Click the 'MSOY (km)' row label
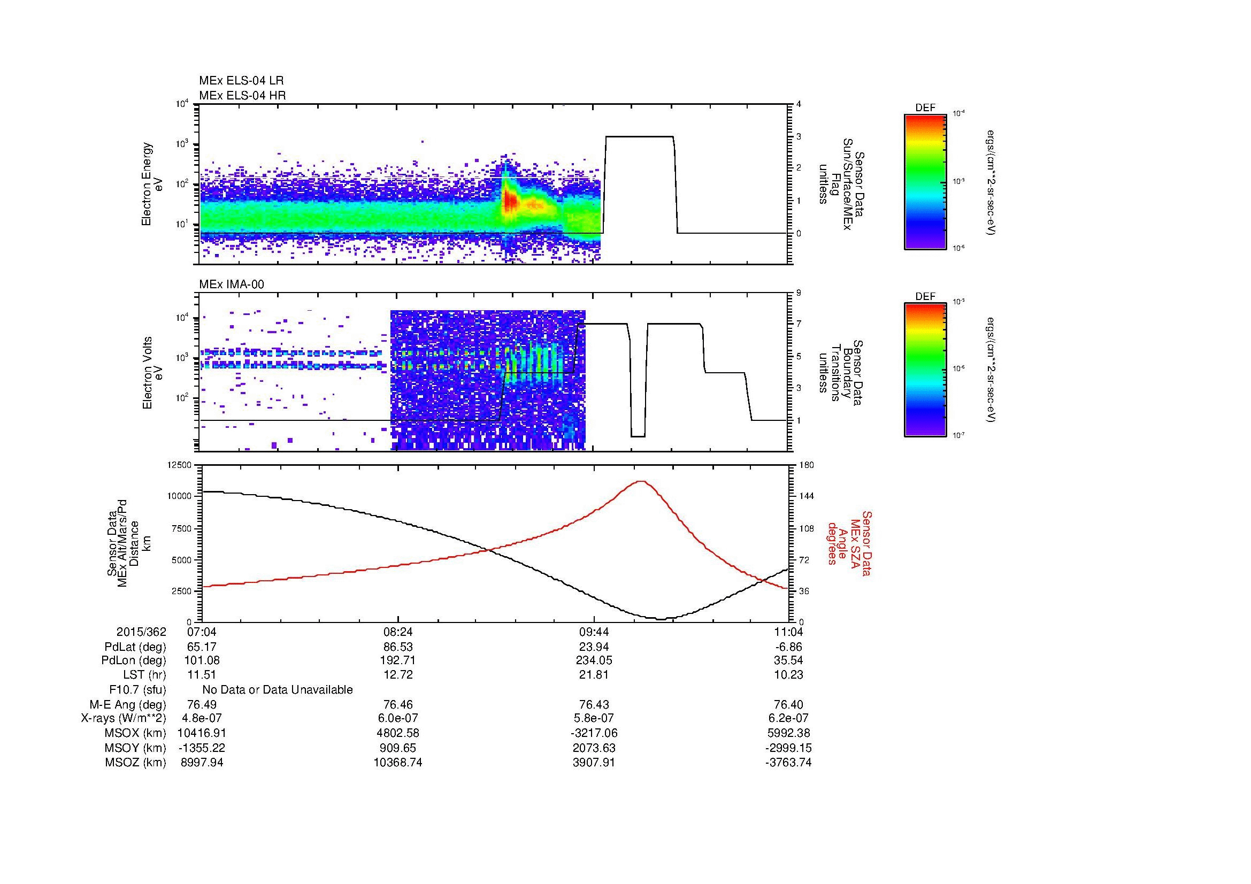 point(136,748)
